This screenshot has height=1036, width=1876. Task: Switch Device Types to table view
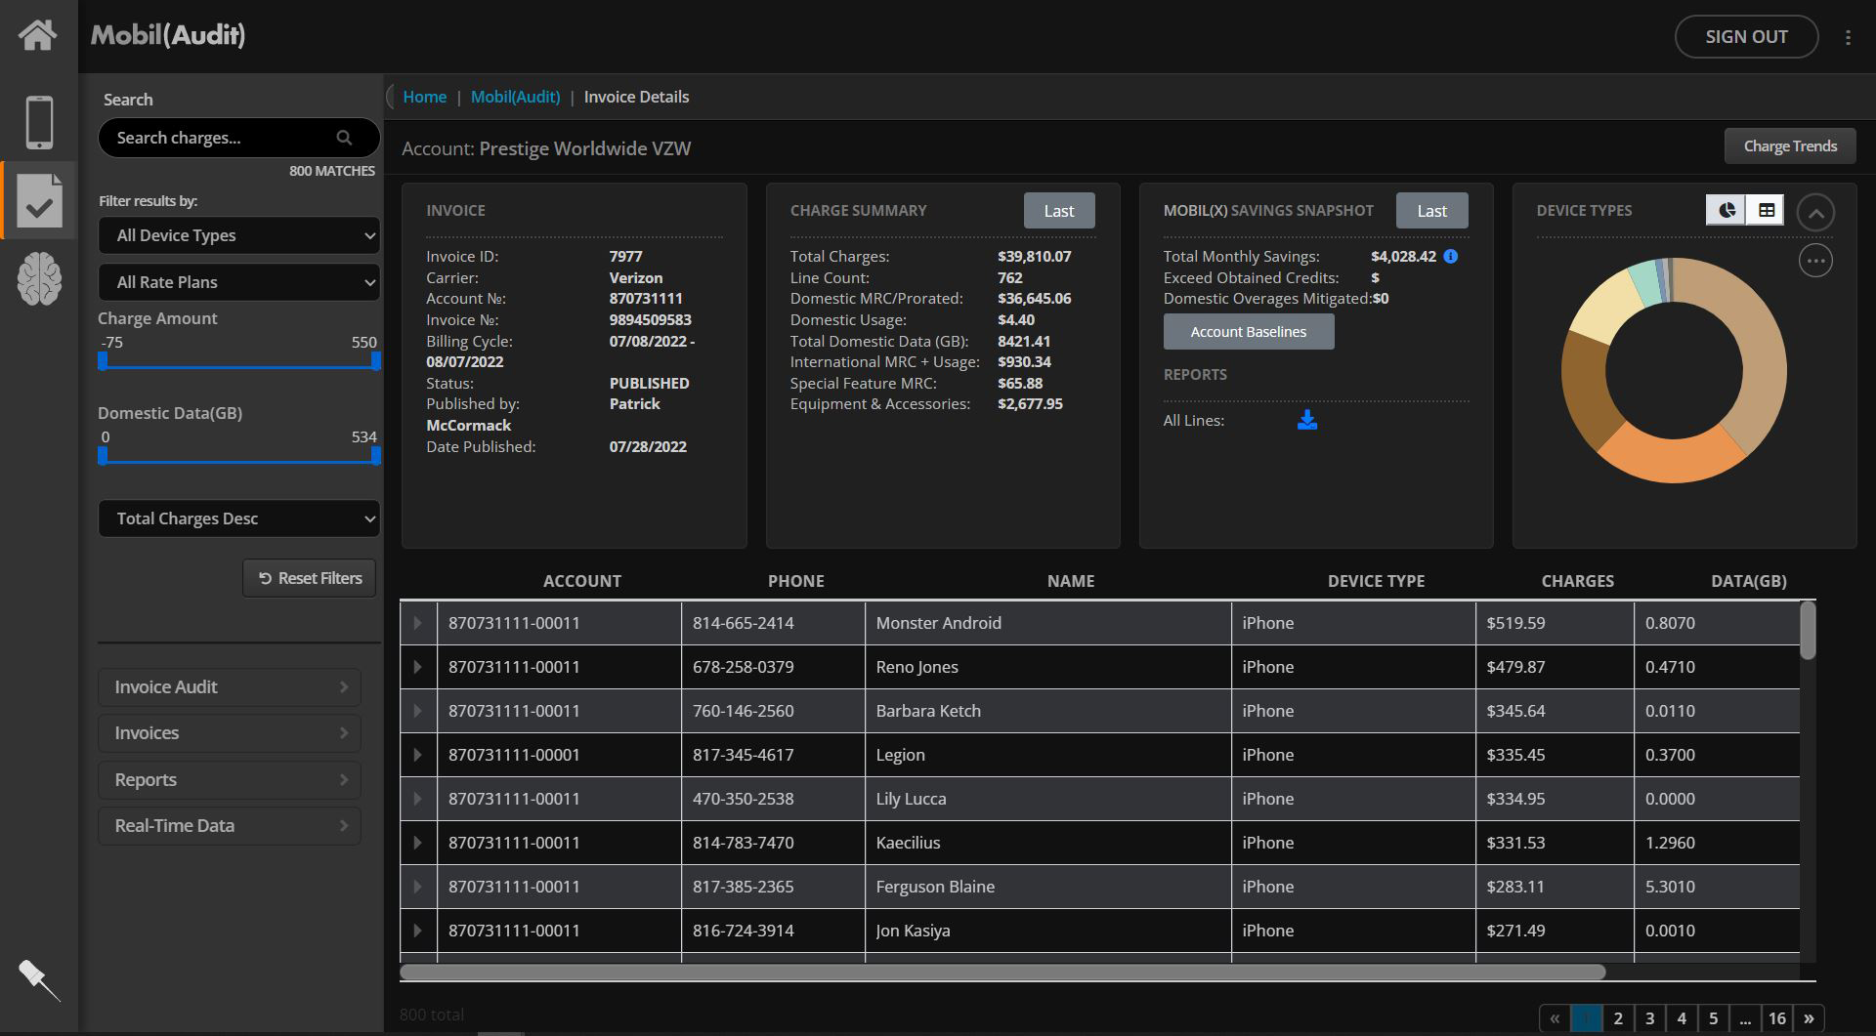point(1766,210)
